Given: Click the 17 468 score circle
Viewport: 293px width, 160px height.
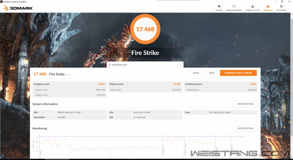Looking at the screenshot, I should [145, 29].
